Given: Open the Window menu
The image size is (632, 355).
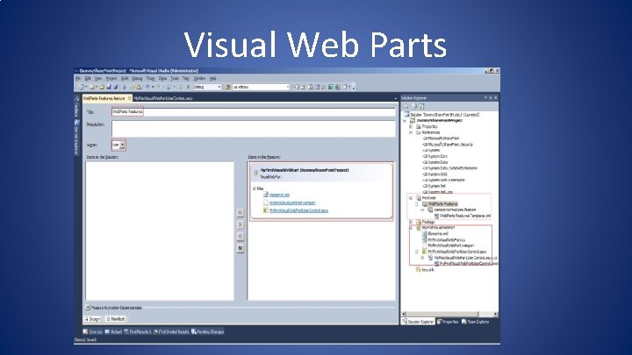Looking at the screenshot, I should click(200, 79).
